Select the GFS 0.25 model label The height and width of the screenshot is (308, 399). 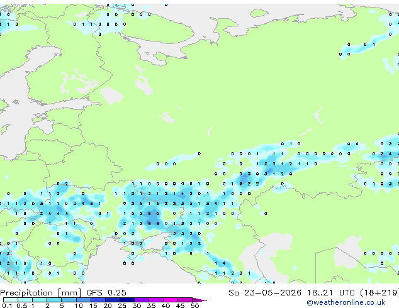[106, 293]
